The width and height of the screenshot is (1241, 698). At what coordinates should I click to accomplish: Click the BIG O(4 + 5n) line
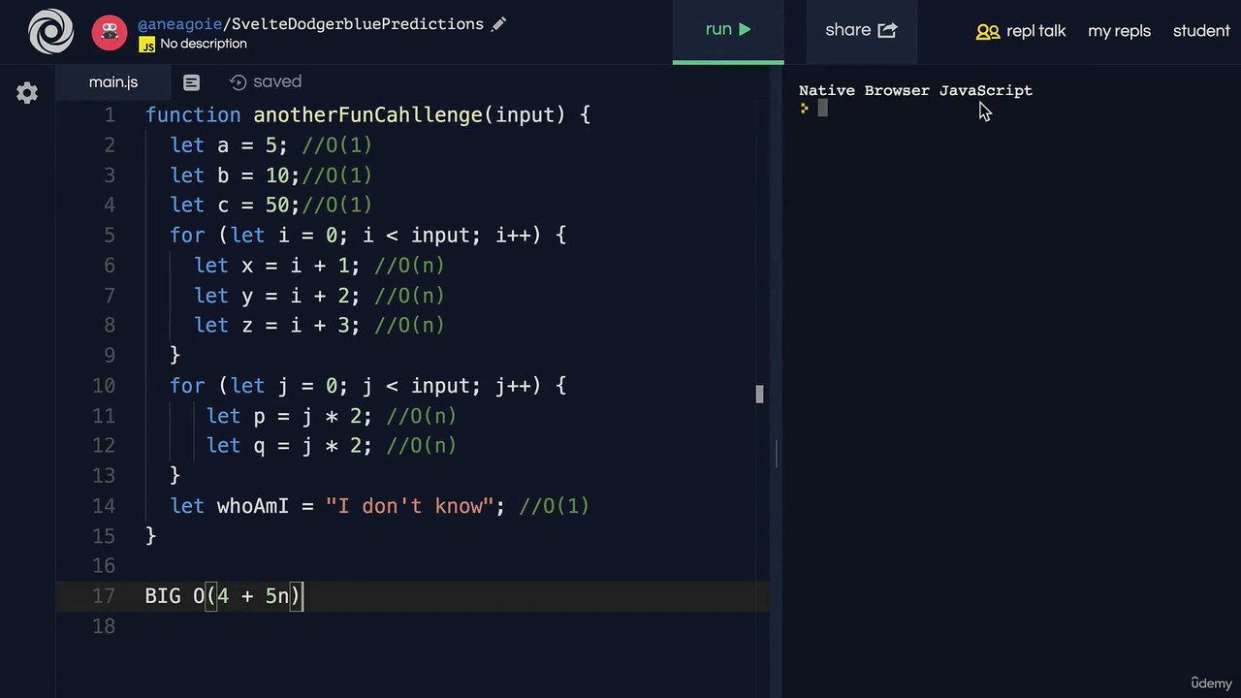223,596
